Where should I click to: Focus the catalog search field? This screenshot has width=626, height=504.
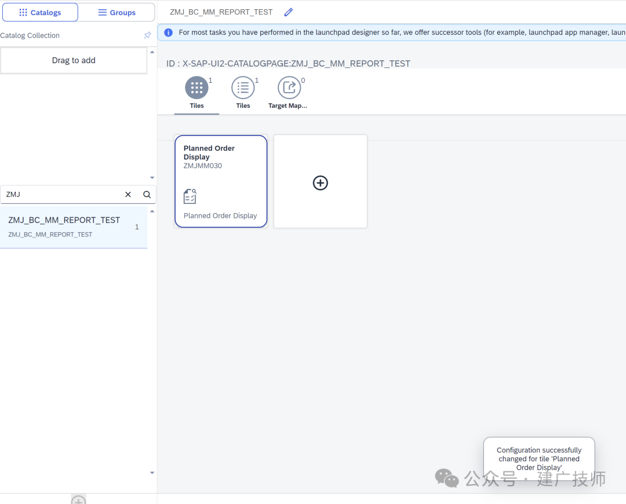click(x=62, y=194)
